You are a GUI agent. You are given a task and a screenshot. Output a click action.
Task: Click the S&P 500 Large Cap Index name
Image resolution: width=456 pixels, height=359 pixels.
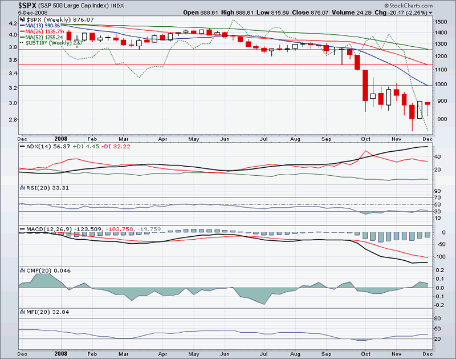click(74, 6)
